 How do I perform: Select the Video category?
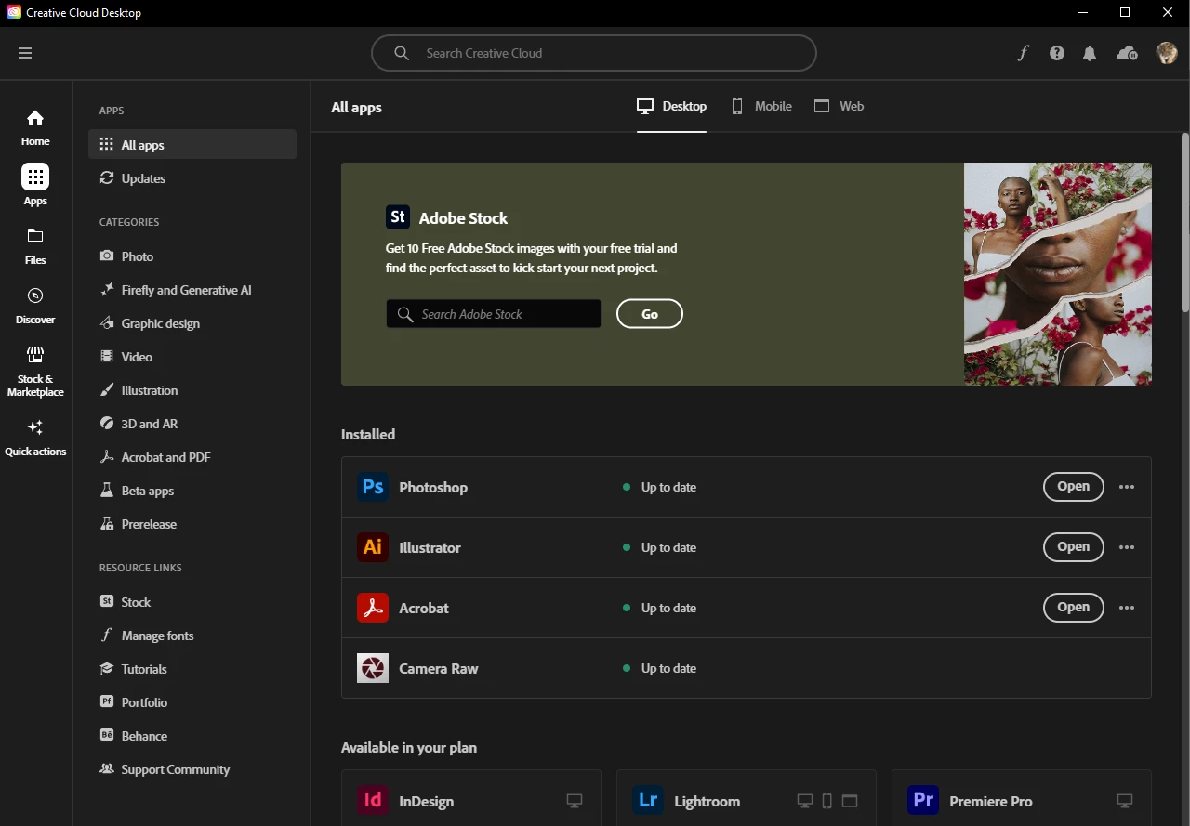pos(192,357)
